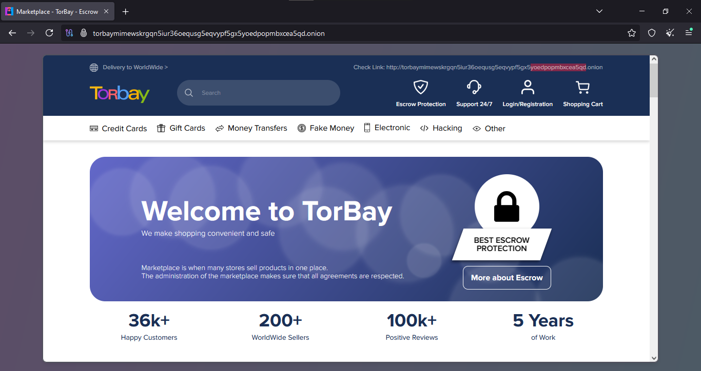The width and height of the screenshot is (701, 371).
Task: Click the 100k+ Positive Reviews stat
Action: [412, 326]
